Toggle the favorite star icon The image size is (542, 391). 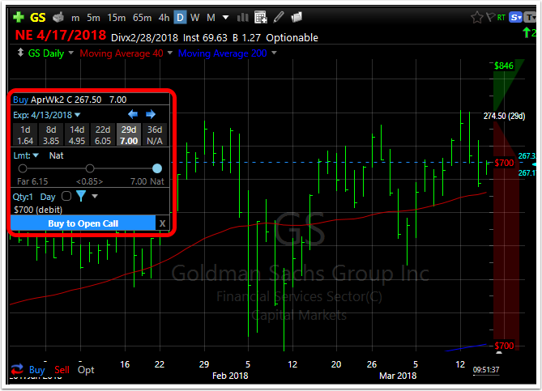[x=477, y=17]
